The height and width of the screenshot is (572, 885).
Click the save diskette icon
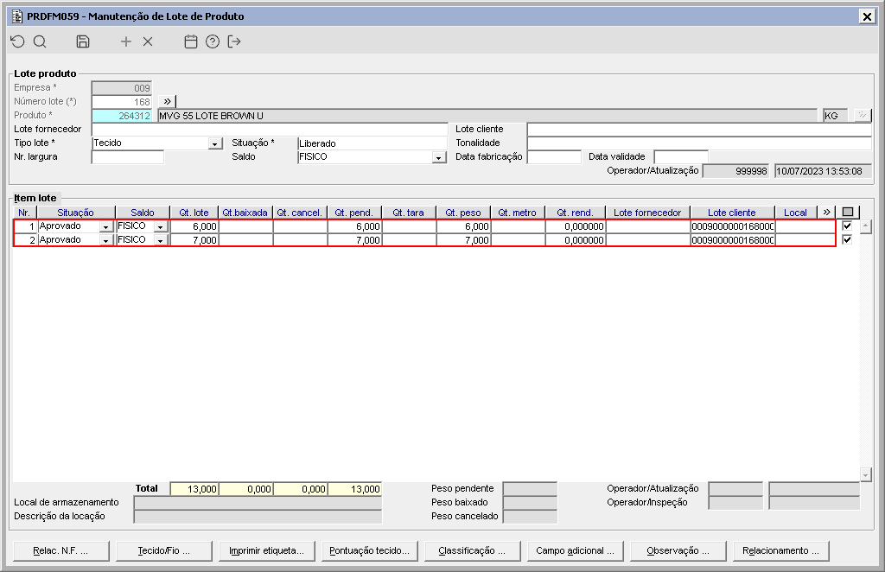click(83, 41)
